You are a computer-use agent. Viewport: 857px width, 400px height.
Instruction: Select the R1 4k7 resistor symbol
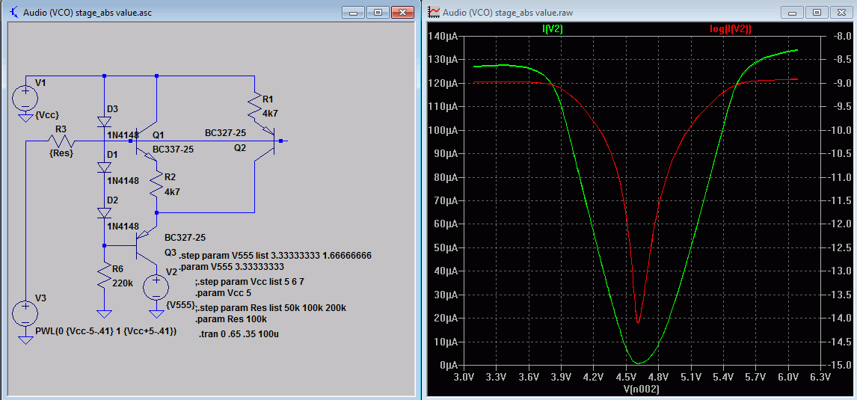tap(255, 108)
